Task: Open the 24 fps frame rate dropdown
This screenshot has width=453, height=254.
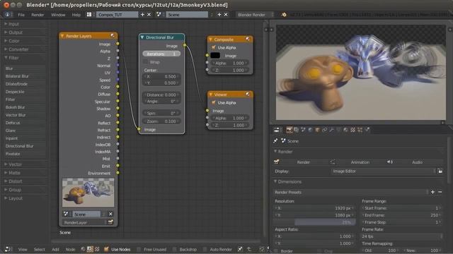Action: (402, 236)
